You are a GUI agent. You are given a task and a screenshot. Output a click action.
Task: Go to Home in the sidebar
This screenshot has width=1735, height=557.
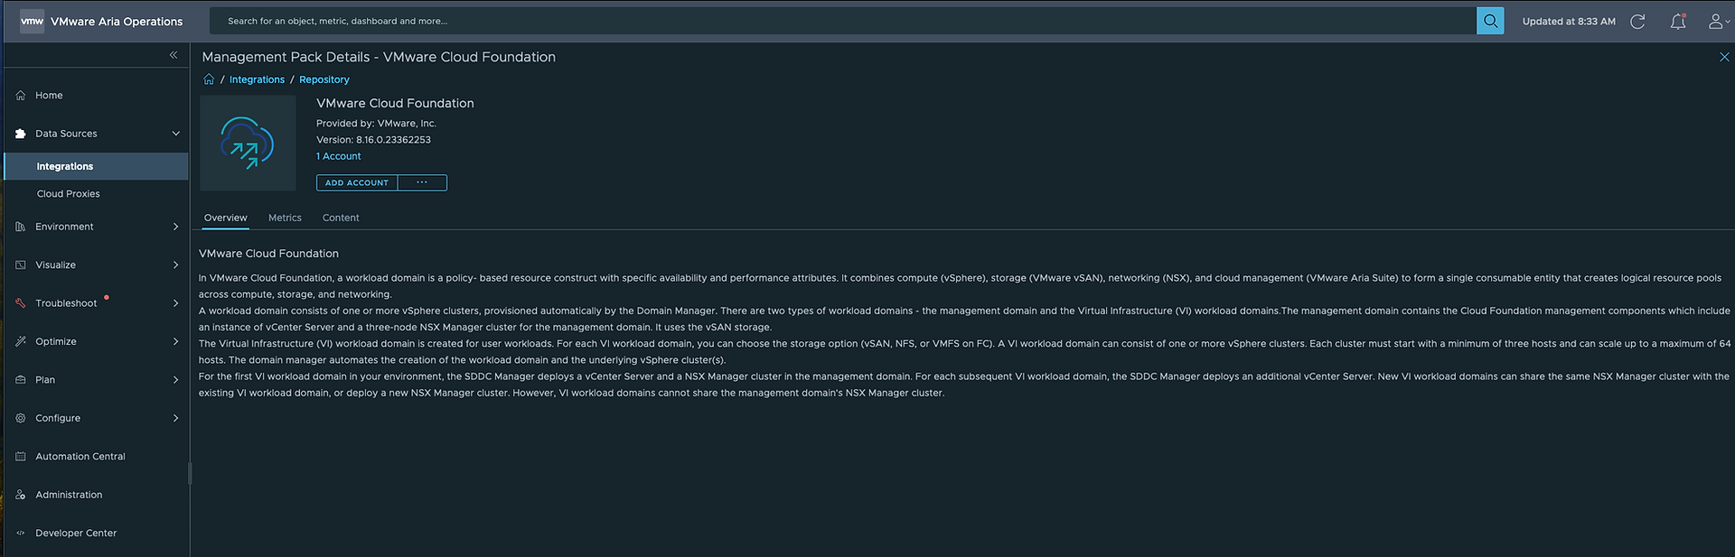[x=49, y=95]
